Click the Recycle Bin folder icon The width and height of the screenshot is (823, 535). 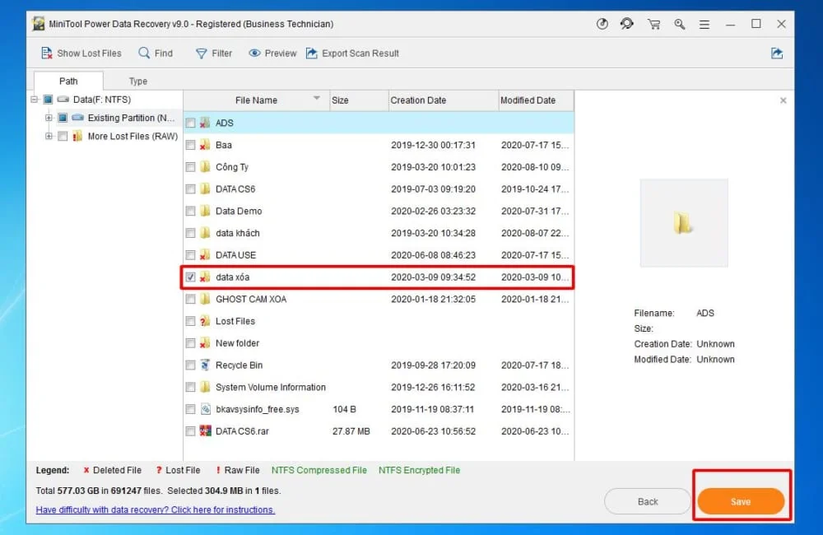click(x=205, y=365)
